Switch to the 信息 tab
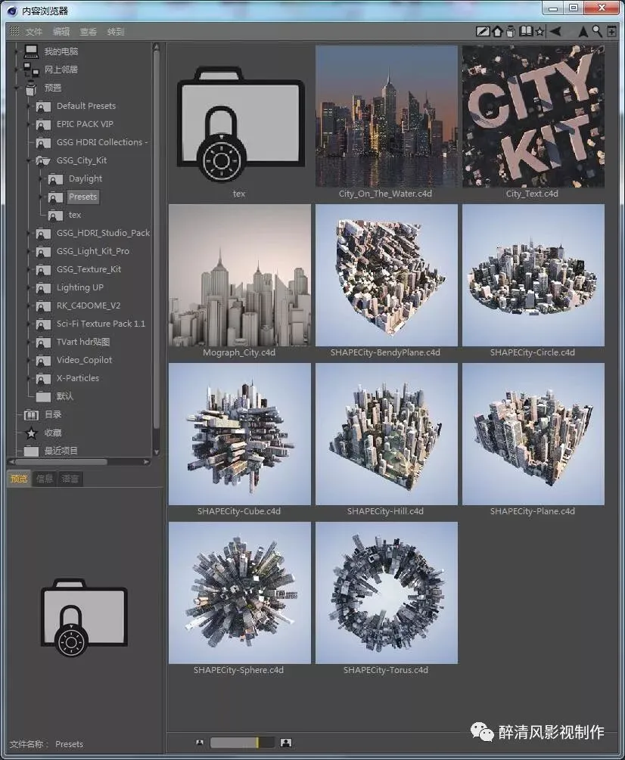This screenshot has height=760, width=625. [45, 479]
